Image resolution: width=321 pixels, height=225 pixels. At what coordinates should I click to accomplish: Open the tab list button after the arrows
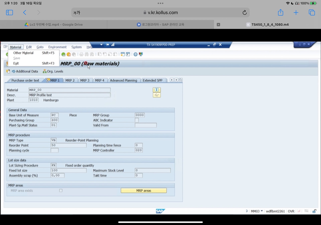click(x=181, y=80)
